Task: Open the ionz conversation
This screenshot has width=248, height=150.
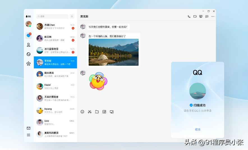Action: (x=55, y=122)
